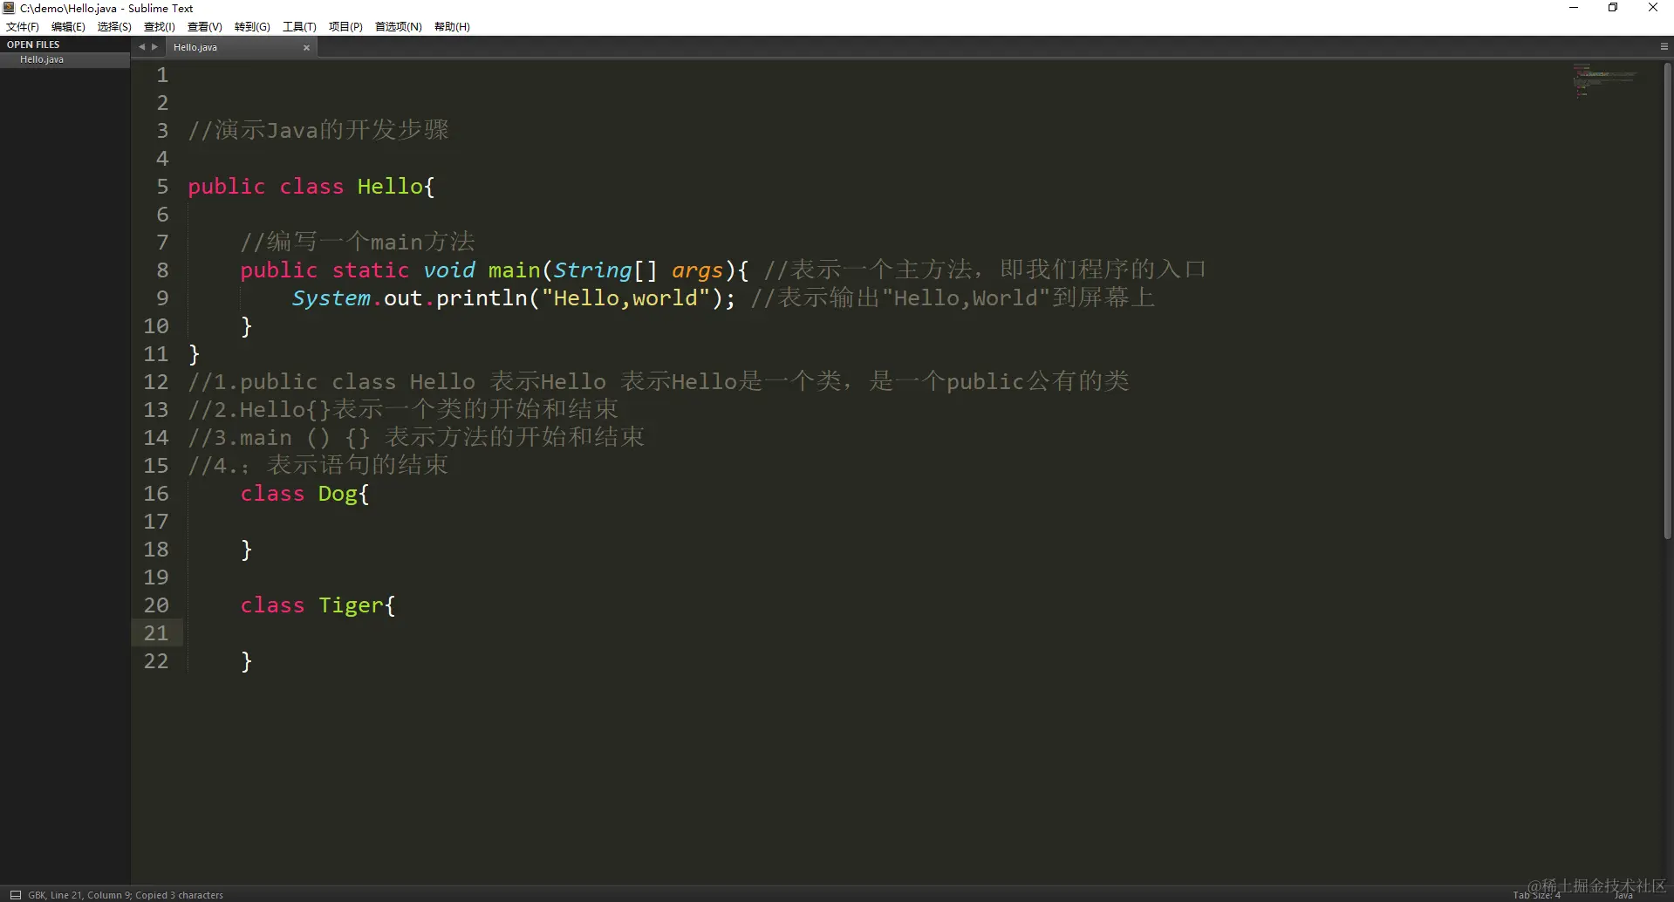
Task: Open the 帮助(H) menu
Action: click(x=451, y=26)
